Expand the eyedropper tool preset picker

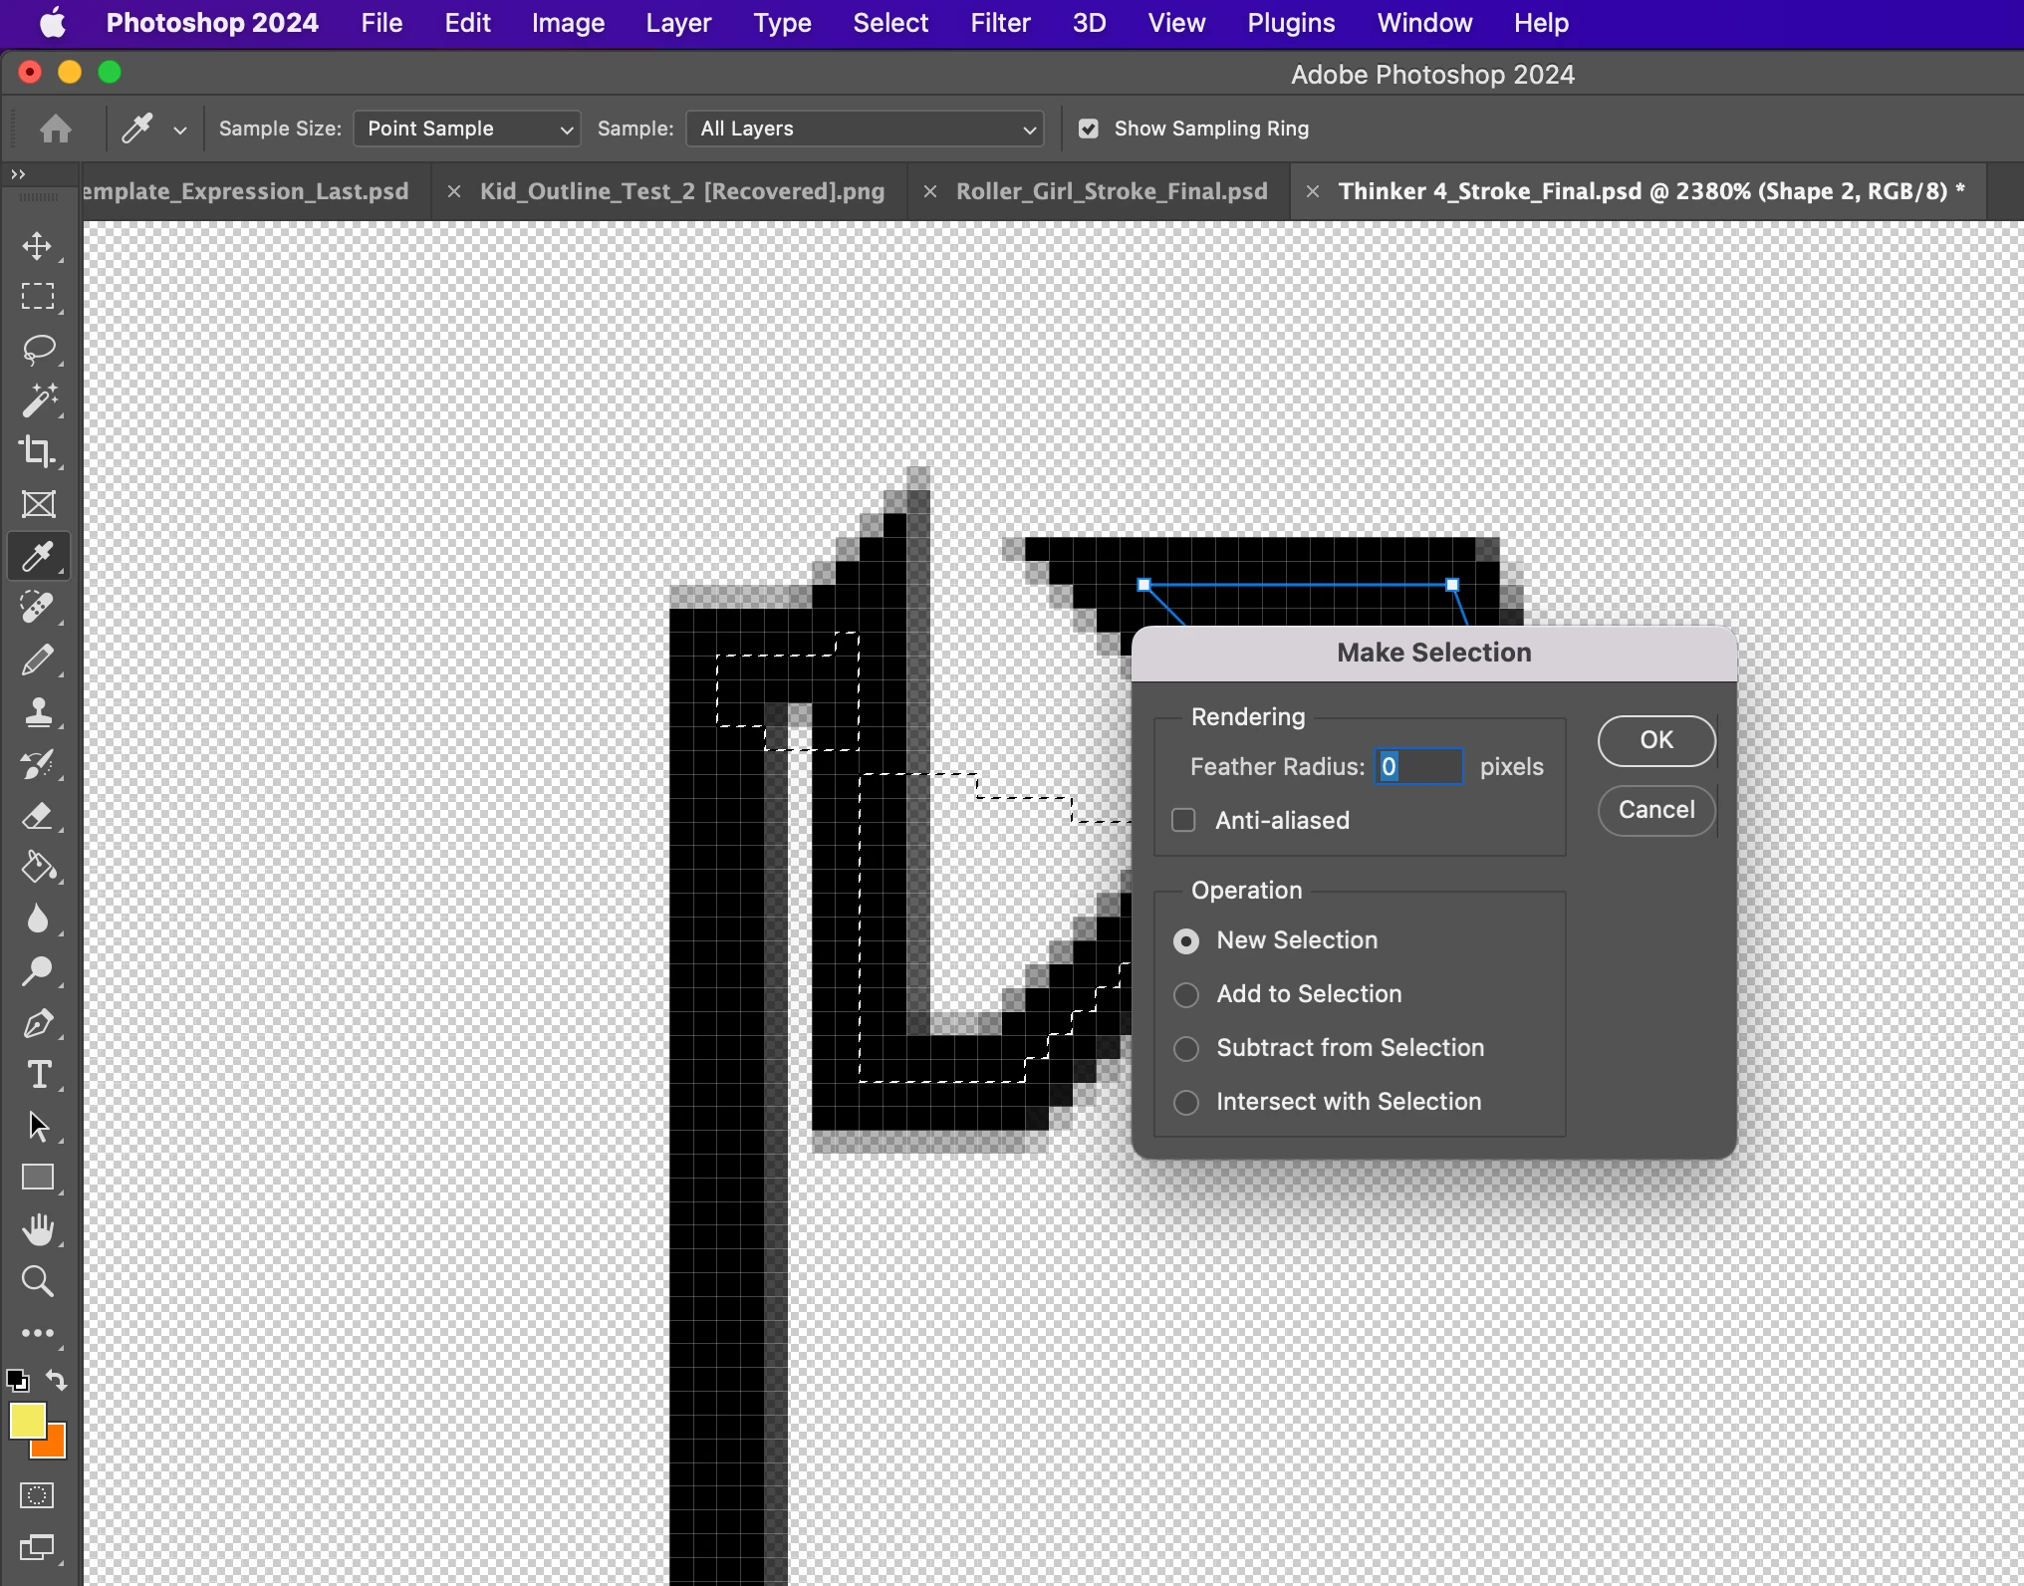coord(180,130)
